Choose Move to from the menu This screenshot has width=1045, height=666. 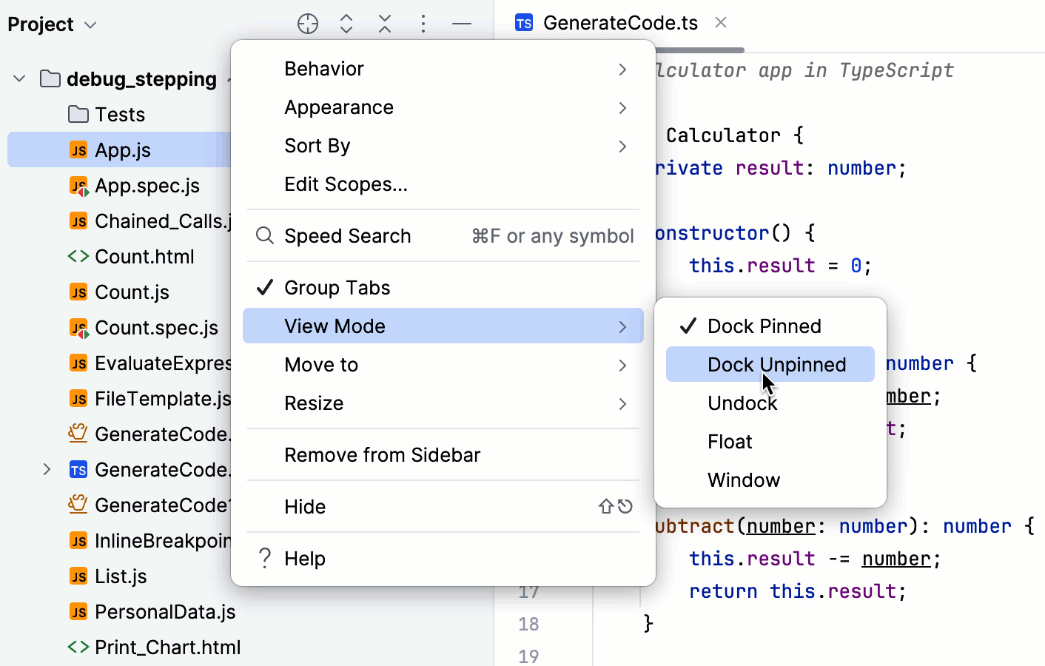[x=321, y=364]
